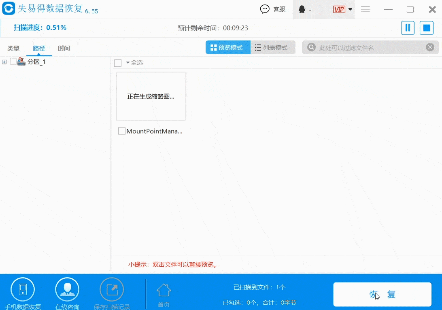The height and width of the screenshot is (310, 442).
Task: Open the 手机数据恢复 tool in bottom bar
Action: (23, 289)
